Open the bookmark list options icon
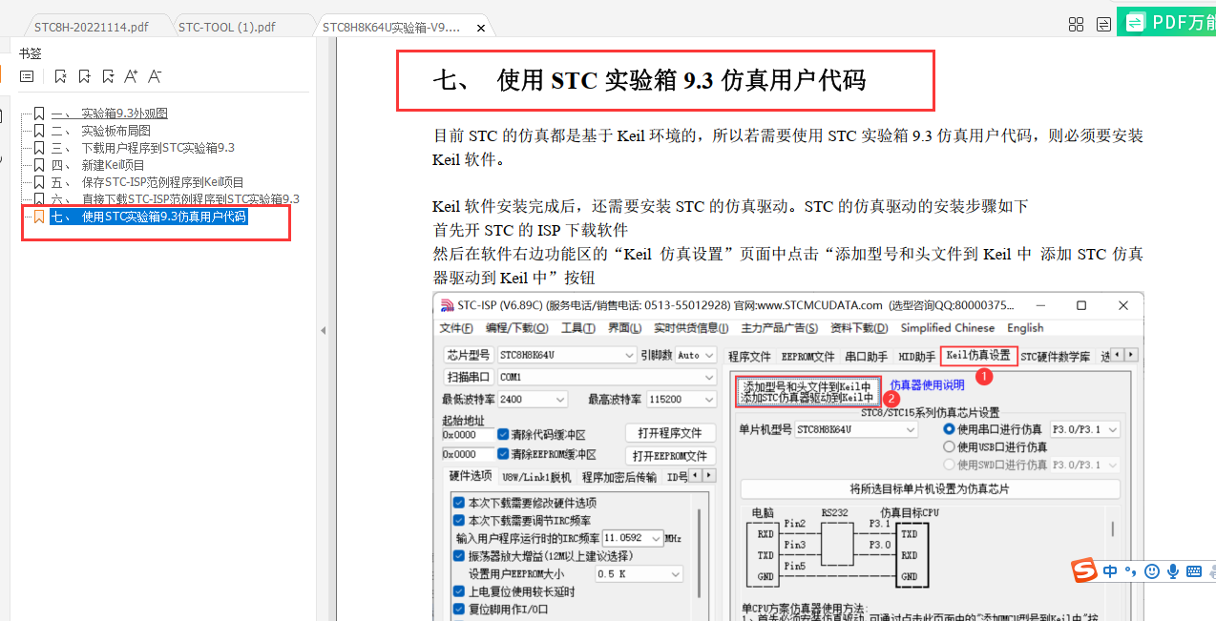This screenshot has height=621, width=1216. click(x=27, y=76)
